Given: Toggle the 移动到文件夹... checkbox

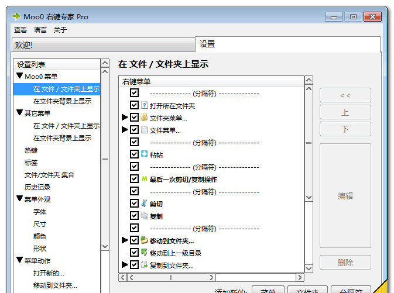Looking at the screenshot, I should click(134, 240).
